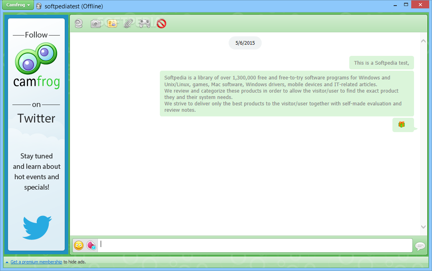Start a webcam video chat
The height and width of the screenshot is (271, 432).
79,24
